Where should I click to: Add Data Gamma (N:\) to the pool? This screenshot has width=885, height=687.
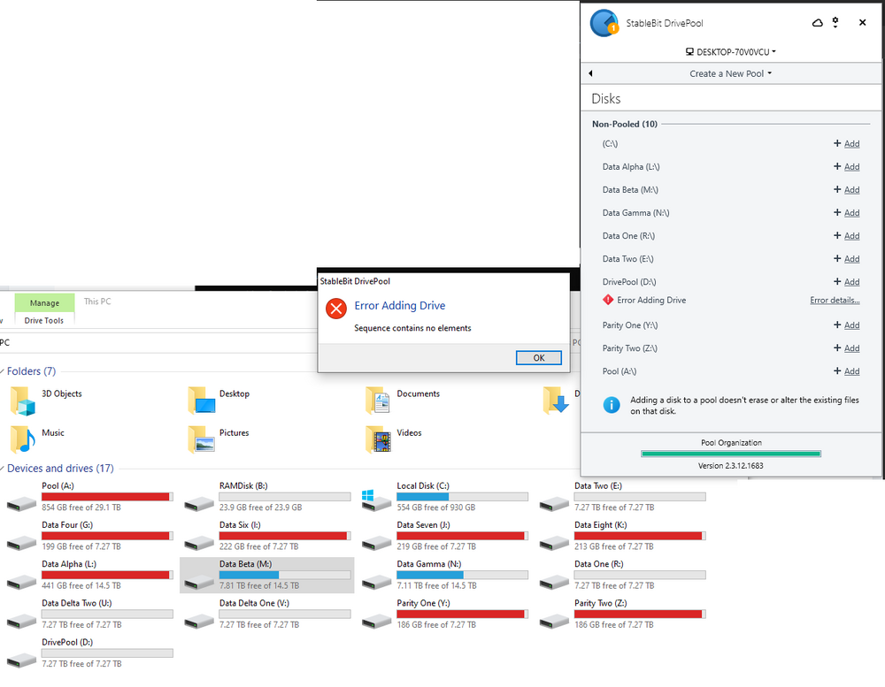(x=847, y=212)
